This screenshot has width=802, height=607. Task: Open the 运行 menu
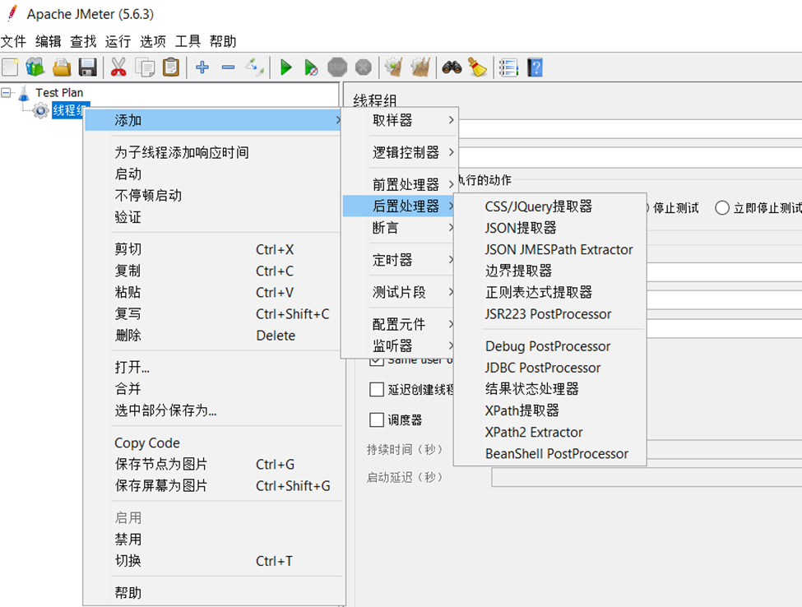tap(118, 41)
